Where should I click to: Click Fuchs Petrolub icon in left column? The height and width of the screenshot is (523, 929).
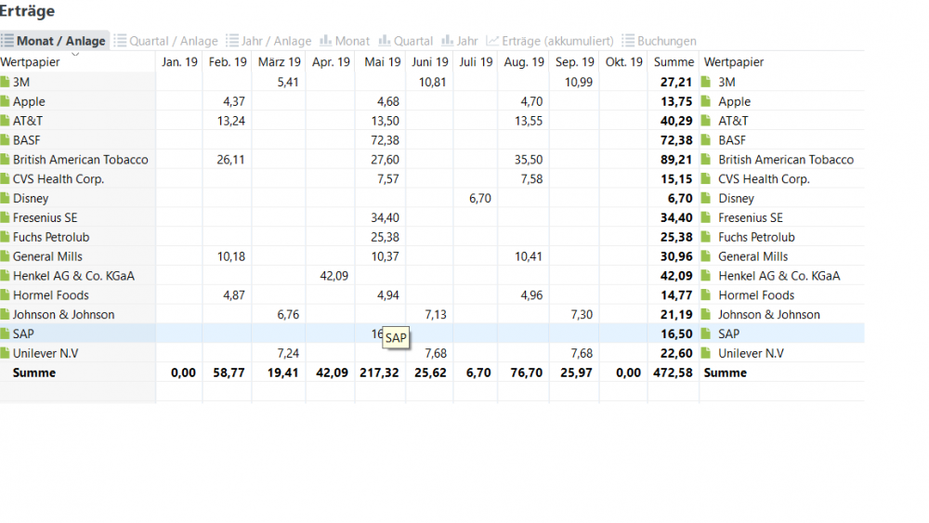tap(5, 237)
